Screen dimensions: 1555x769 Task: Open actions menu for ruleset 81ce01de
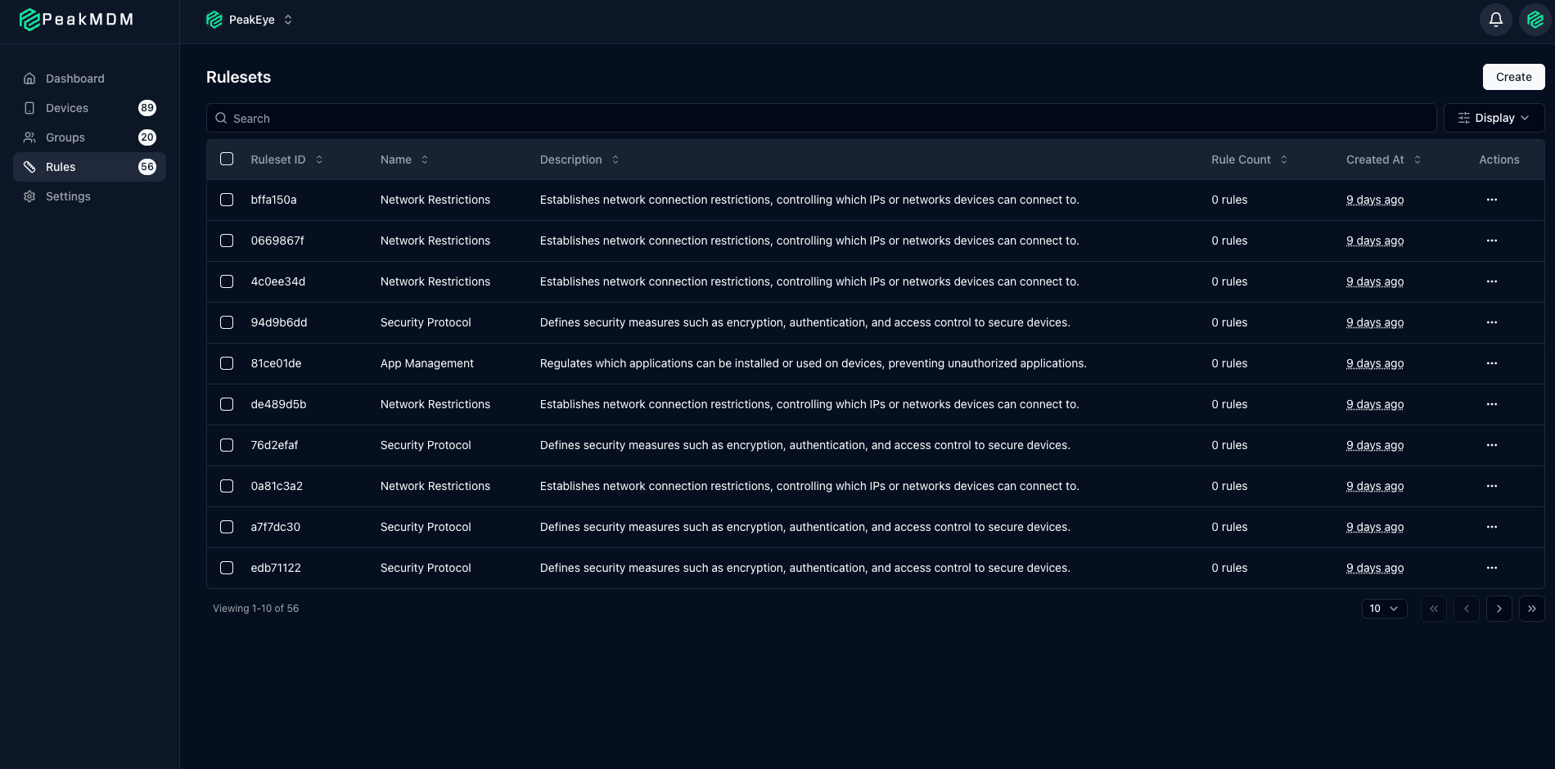(x=1492, y=363)
